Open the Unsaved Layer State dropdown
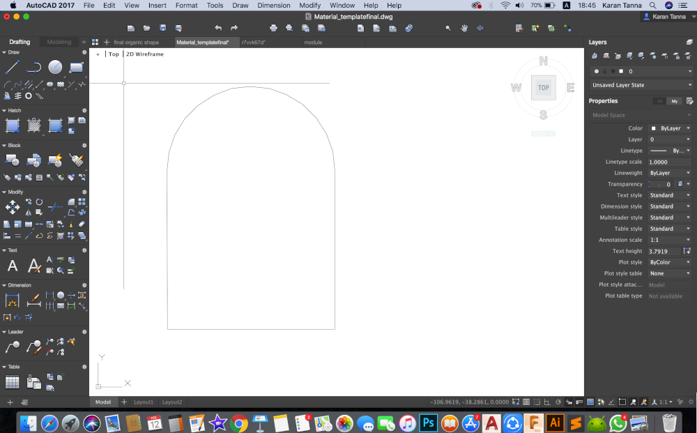Screen dimensions: 697x433 641,85
